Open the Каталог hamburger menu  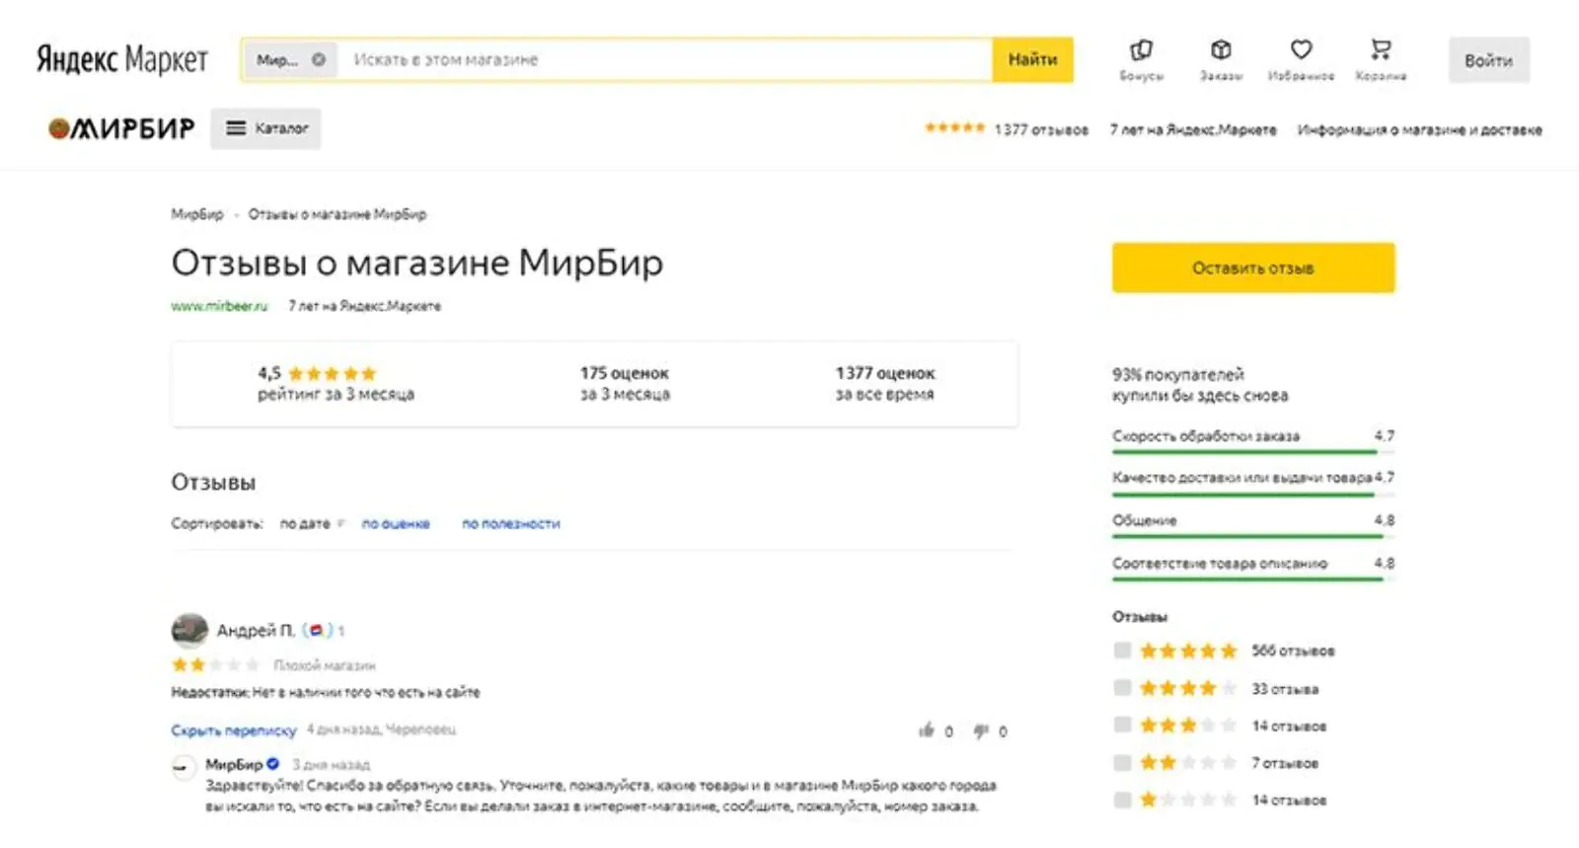point(265,128)
